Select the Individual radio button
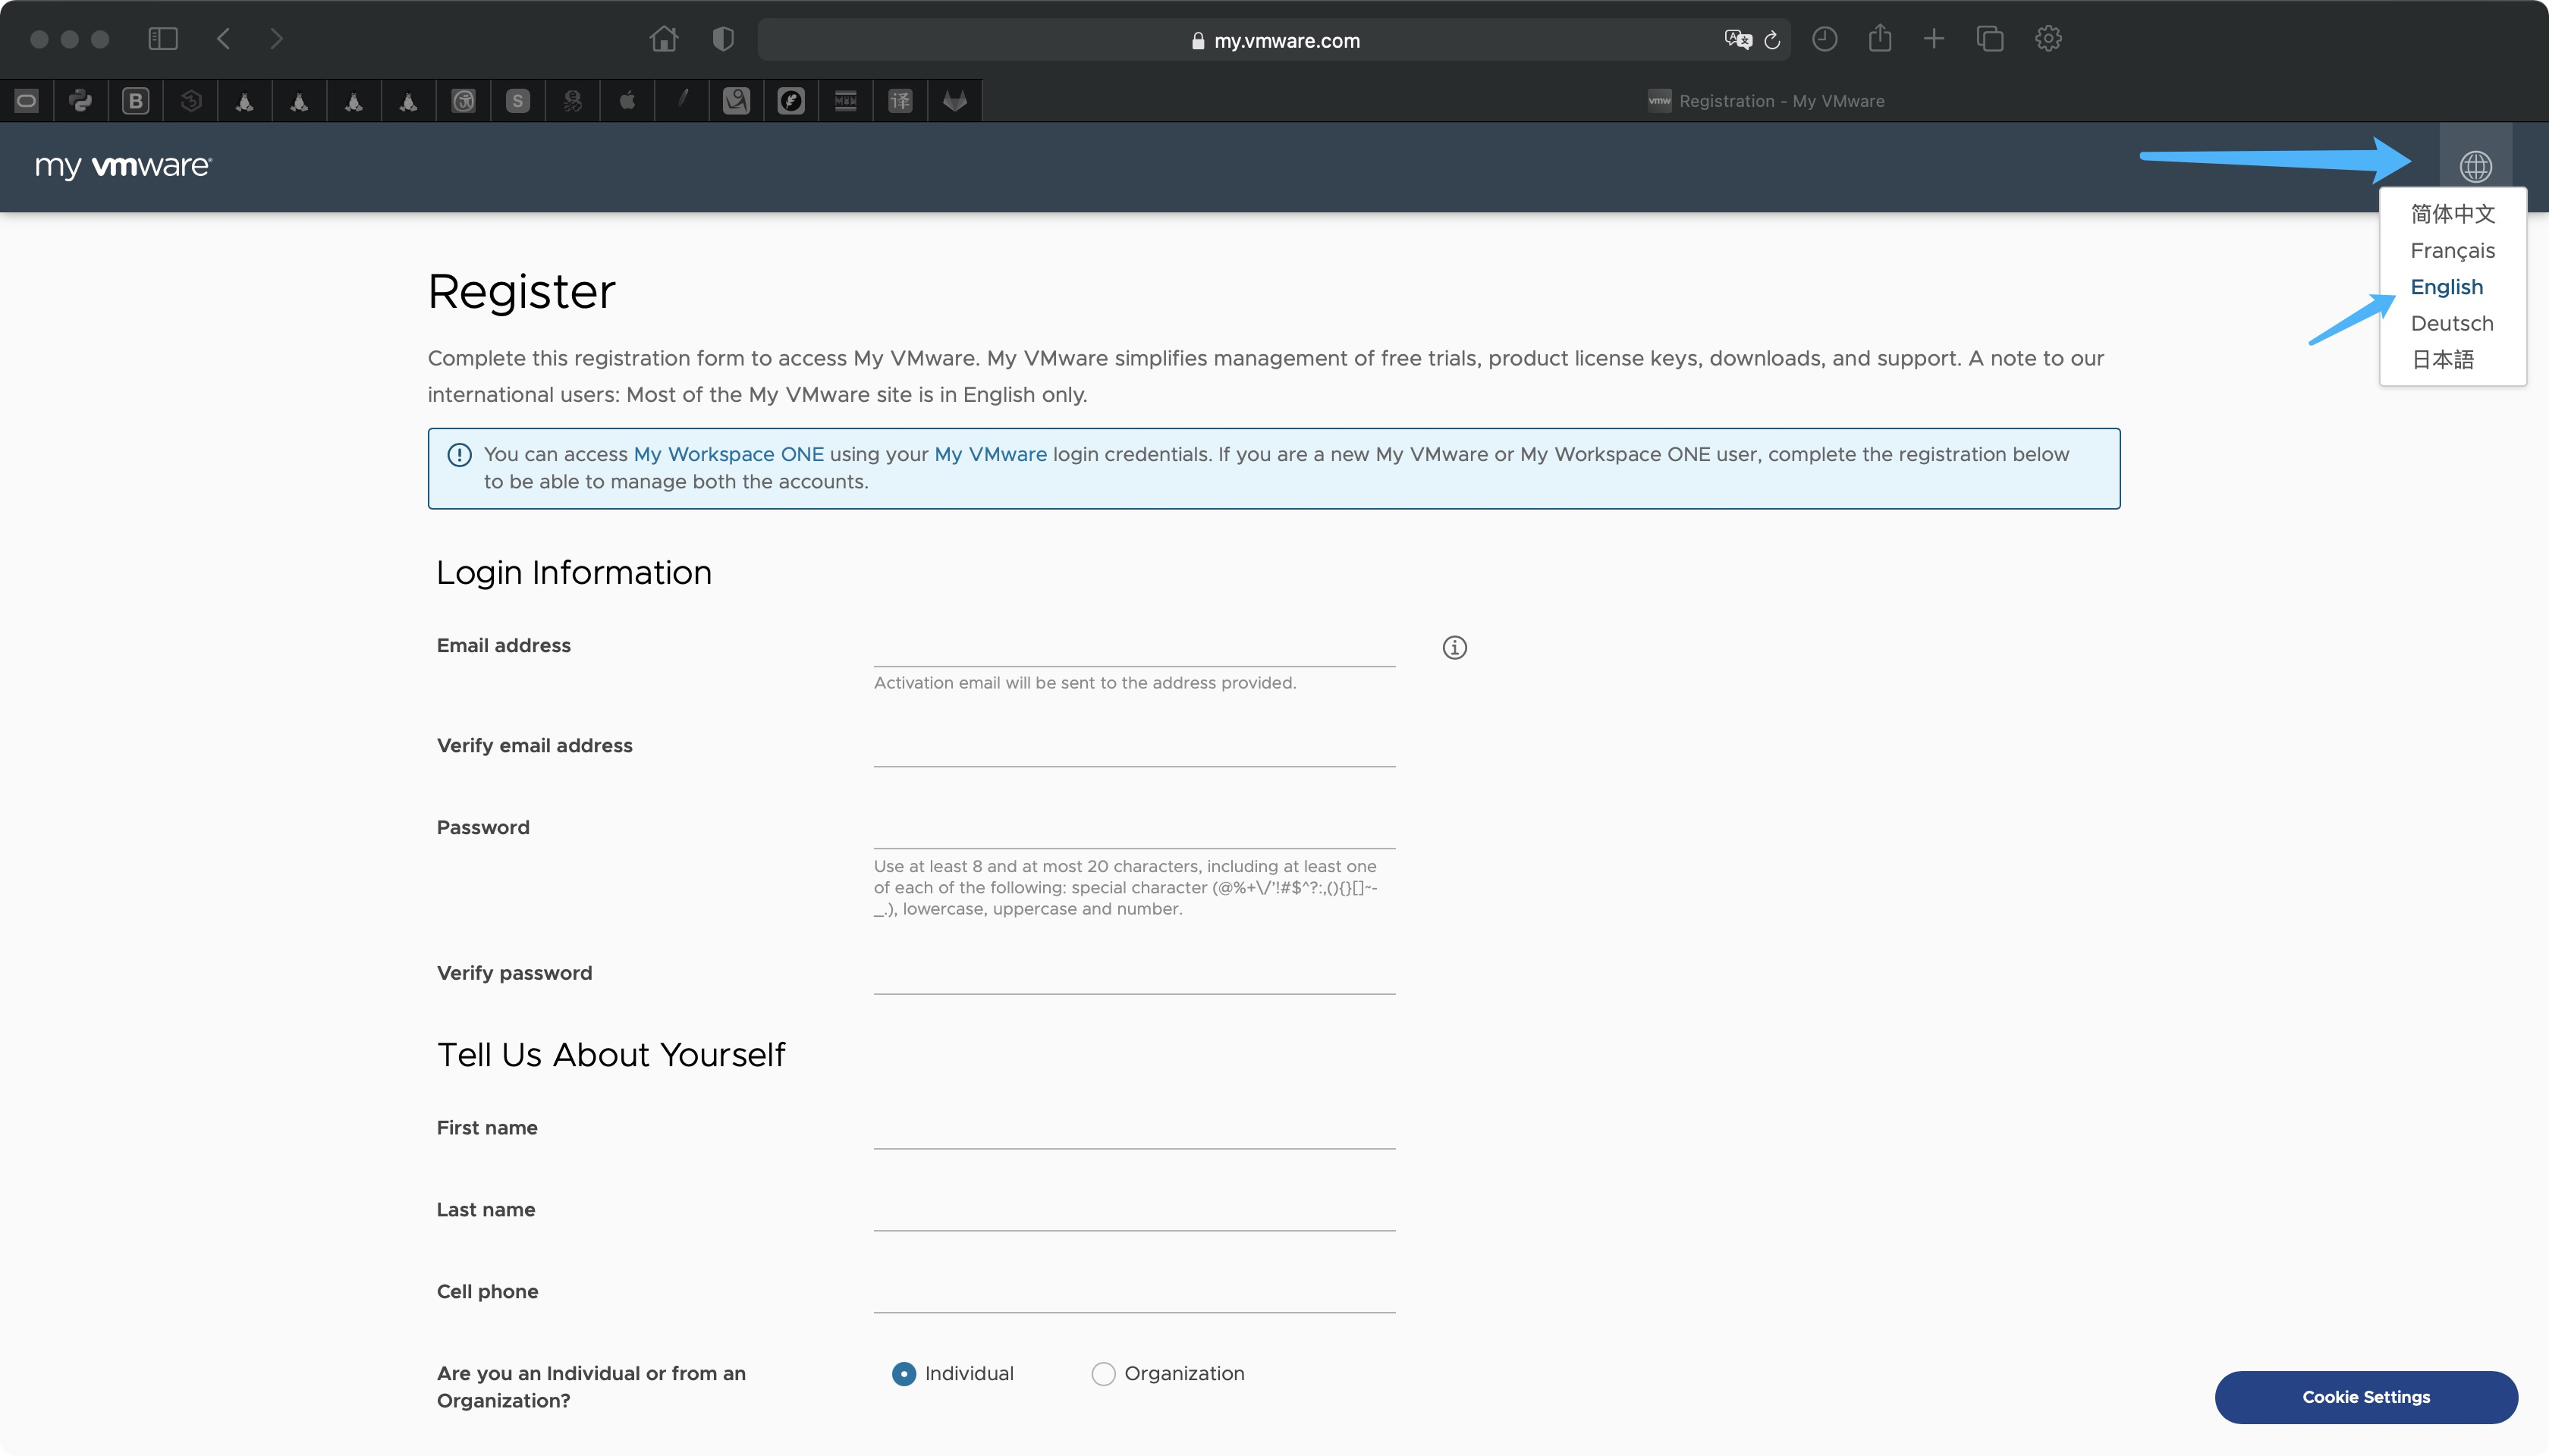Screen dimensions: 2549x1456 pos(904,1372)
